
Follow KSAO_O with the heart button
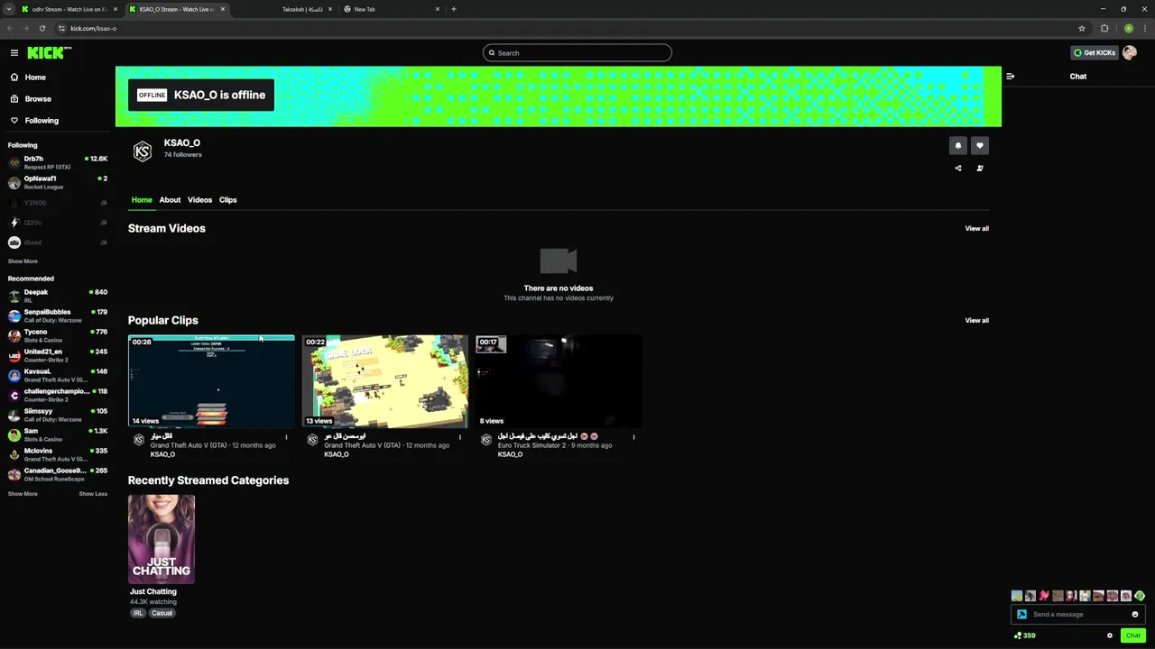coord(979,145)
